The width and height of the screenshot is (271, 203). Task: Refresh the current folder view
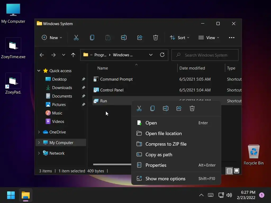[x=162, y=55]
